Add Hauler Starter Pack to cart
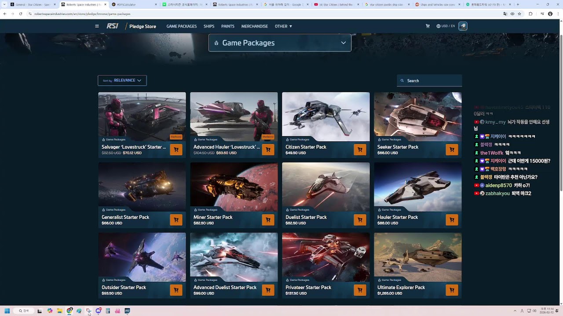Image resolution: width=563 pixels, height=316 pixels. (452, 220)
